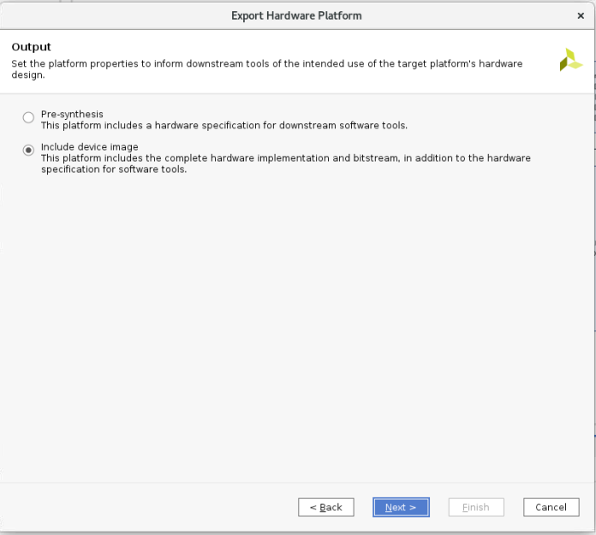Image resolution: width=596 pixels, height=535 pixels.
Task: Click the Xilinx logo icon
Action: [570, 60]
